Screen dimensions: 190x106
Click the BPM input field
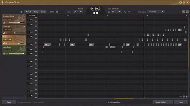click(x=59, y=12)
